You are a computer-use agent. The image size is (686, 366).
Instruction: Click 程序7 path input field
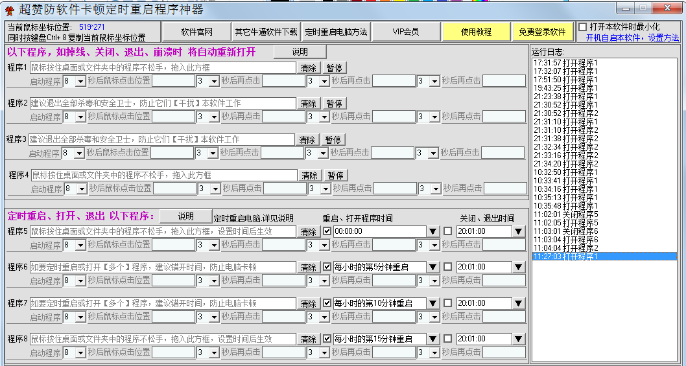pyautogui.click(x=163, y=303)
